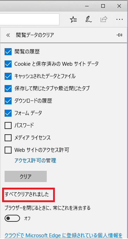
Task: Open the Microsoft Edge cloud personal info link
Action: pyautogui.click(x=63, y=235)
